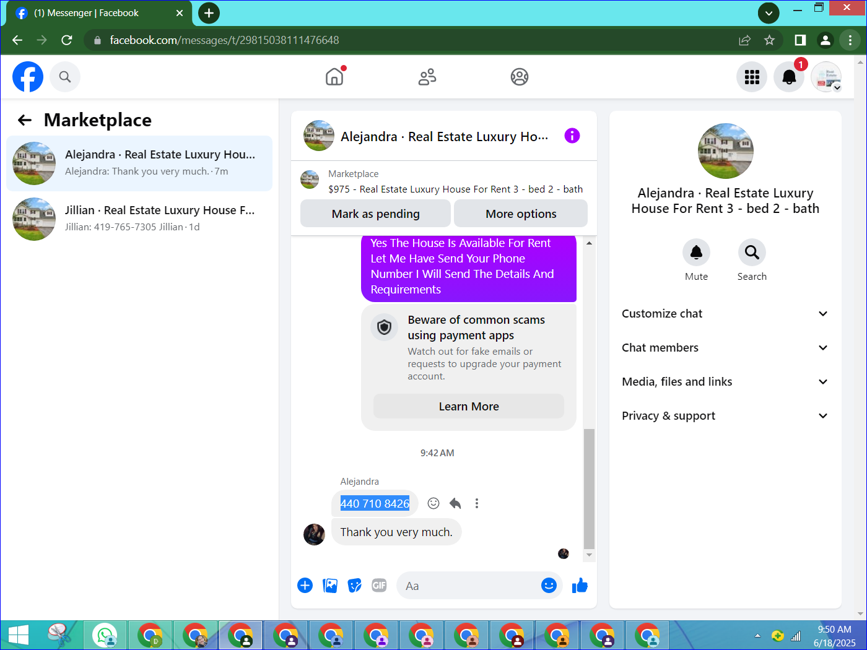Open the $975 Marketplace listing link
Screen dimensions: 867x650
point(455,189)
